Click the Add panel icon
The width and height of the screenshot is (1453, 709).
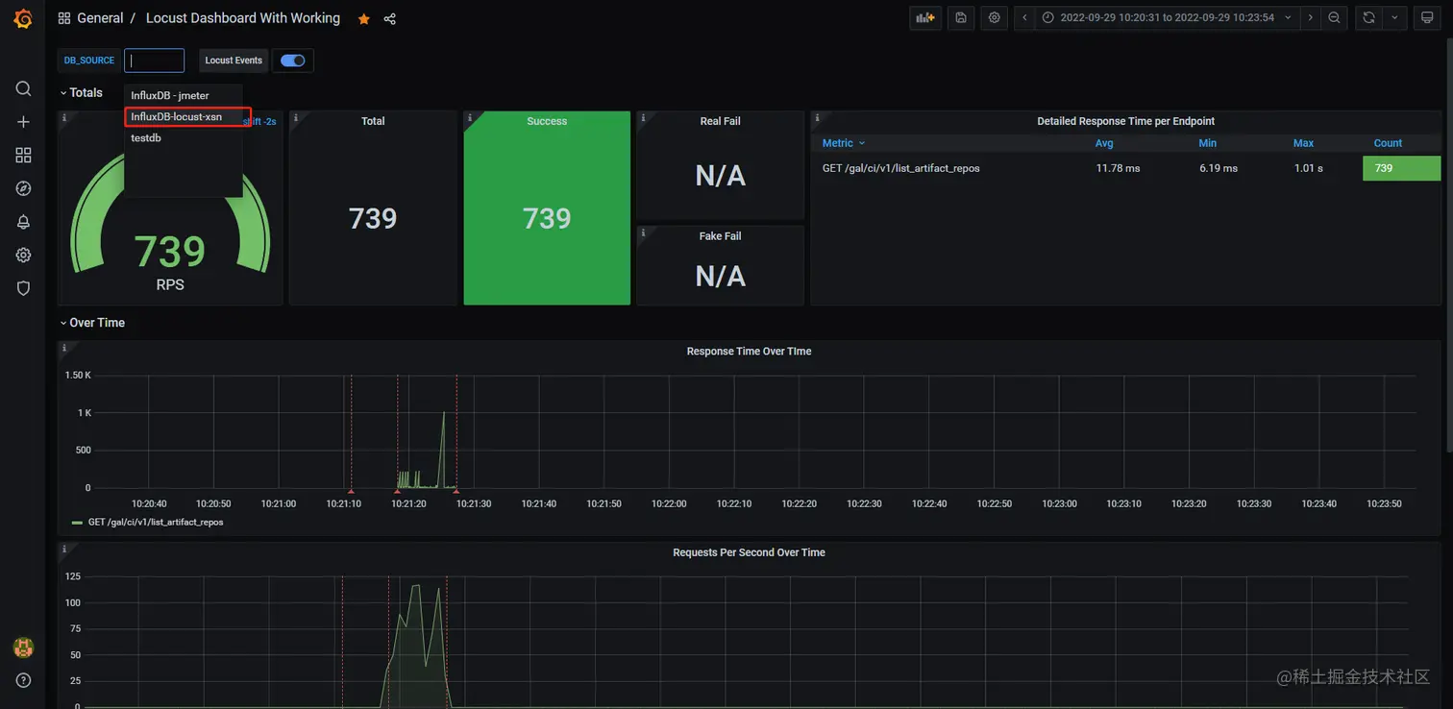[924, 17]
